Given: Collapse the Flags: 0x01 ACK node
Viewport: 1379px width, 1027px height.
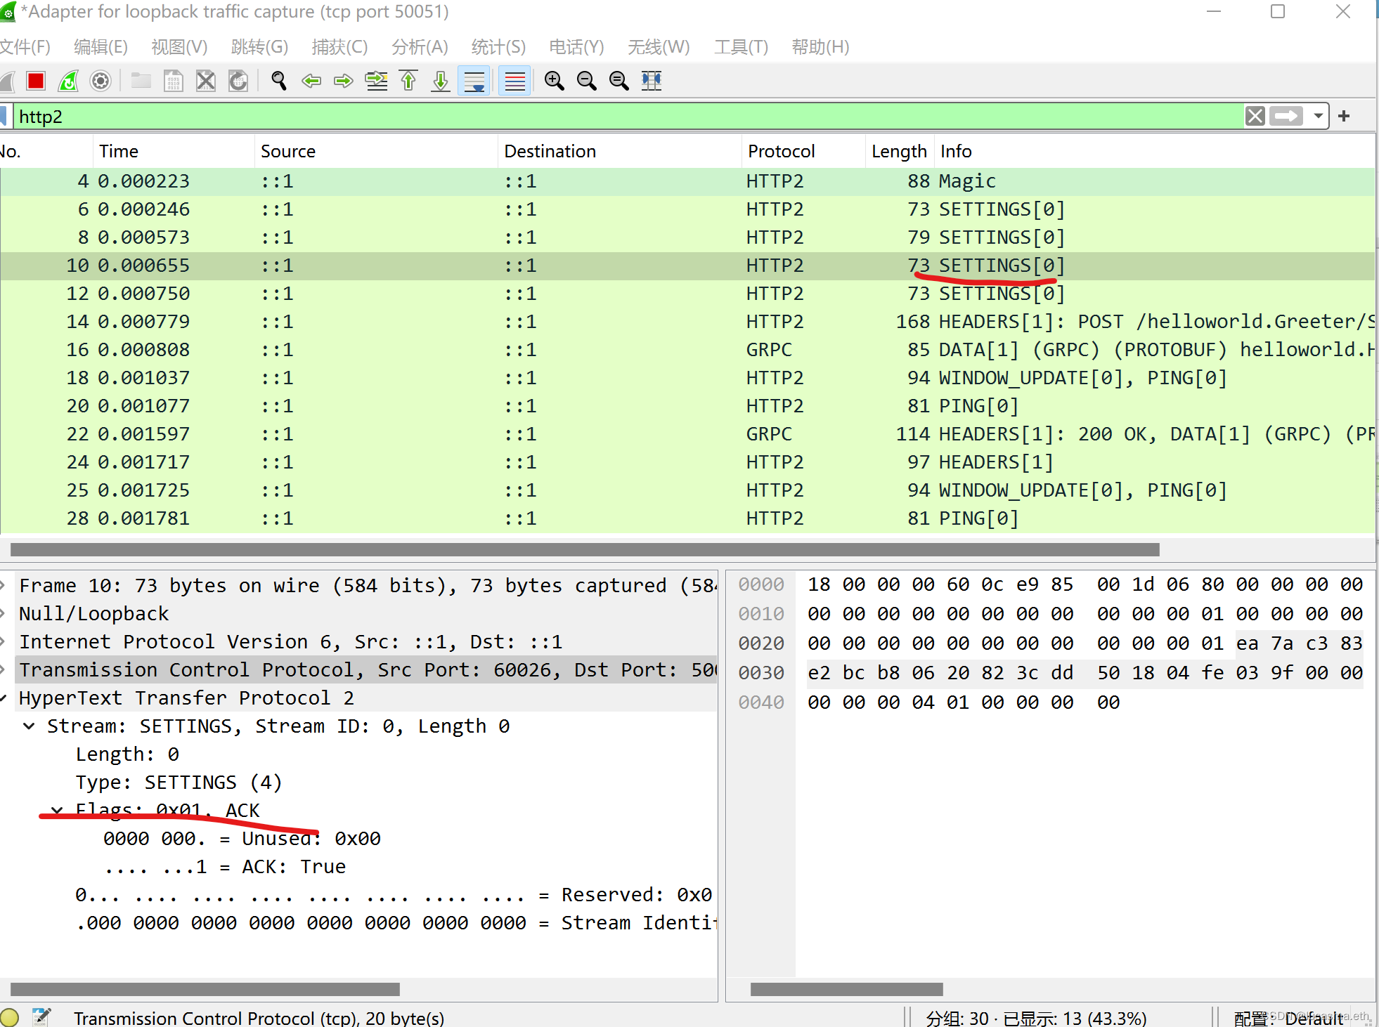Looking at the screenshot, I should tap(57, 810).
